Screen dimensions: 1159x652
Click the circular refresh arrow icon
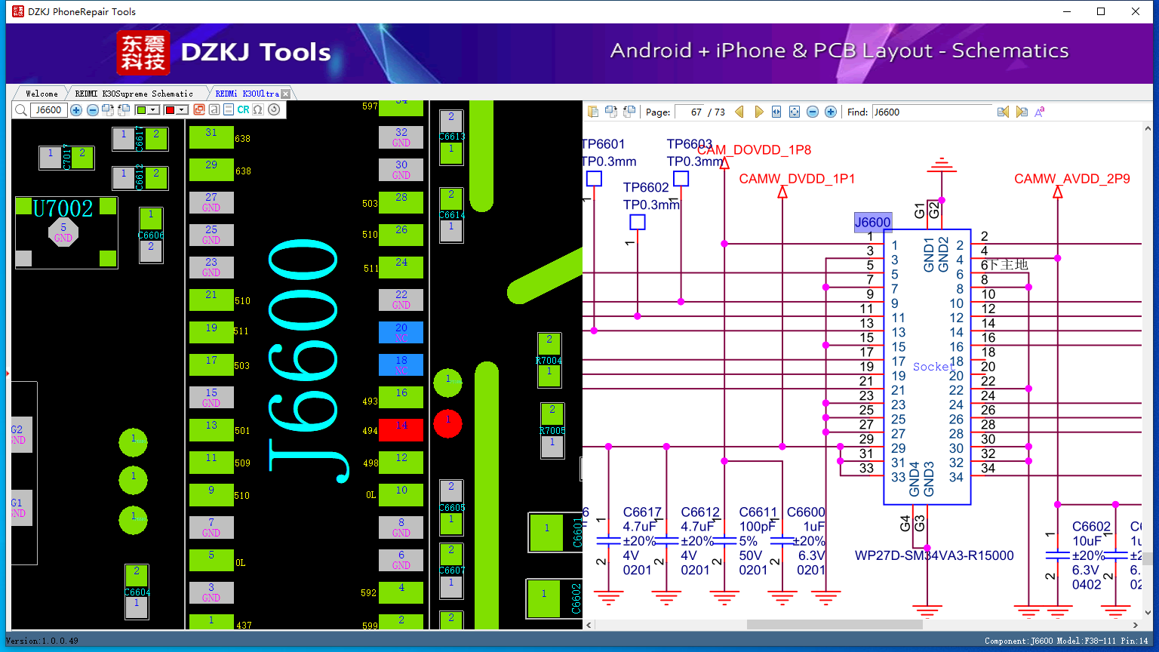274,109
